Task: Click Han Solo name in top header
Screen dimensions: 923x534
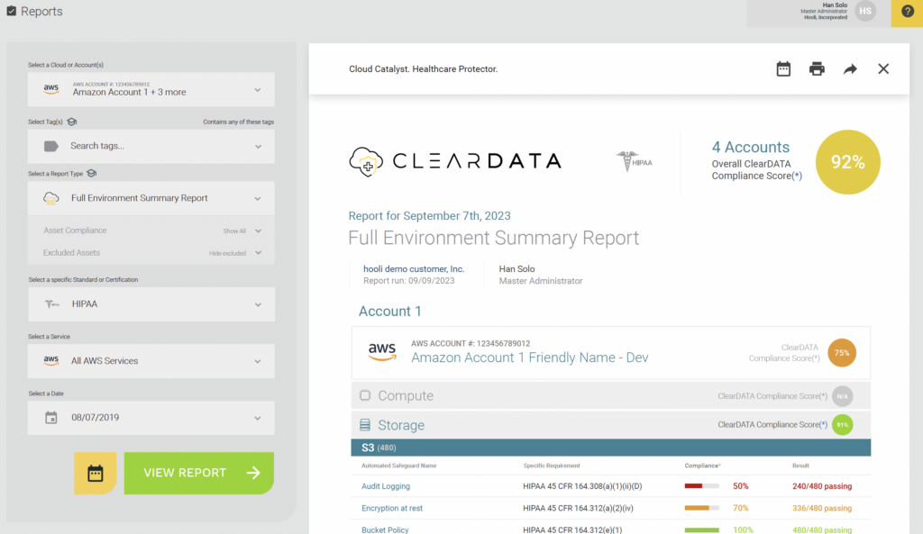Action: tap(835, 5)
